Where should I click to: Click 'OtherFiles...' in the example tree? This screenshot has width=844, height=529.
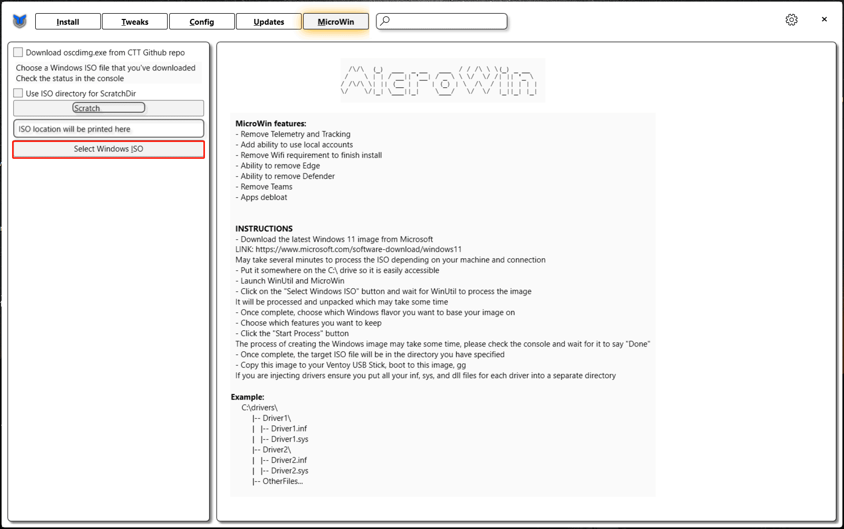283,481
